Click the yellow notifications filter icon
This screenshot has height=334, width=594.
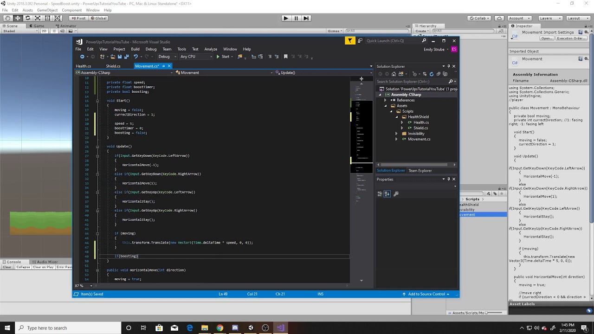pyautogui.click(x=350, y=41)
